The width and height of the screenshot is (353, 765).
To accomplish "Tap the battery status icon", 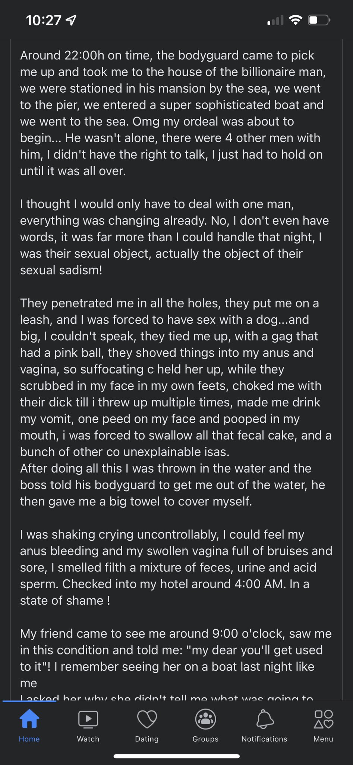I will coord(319,20).
